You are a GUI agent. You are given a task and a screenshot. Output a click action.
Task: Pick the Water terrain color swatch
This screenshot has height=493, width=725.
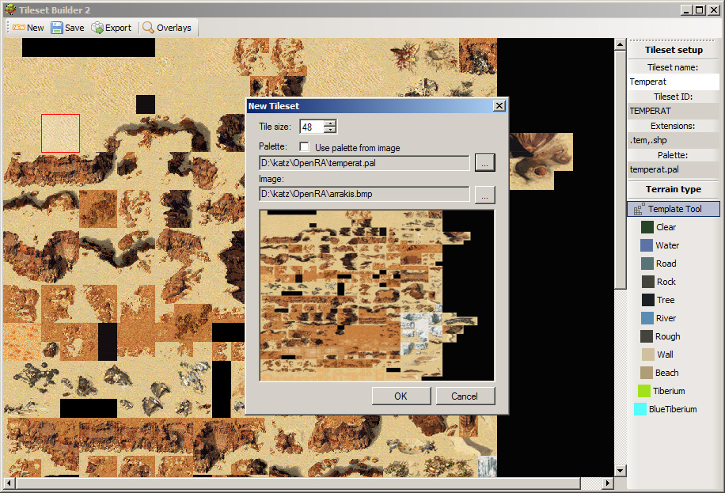[x=647, y=245]
